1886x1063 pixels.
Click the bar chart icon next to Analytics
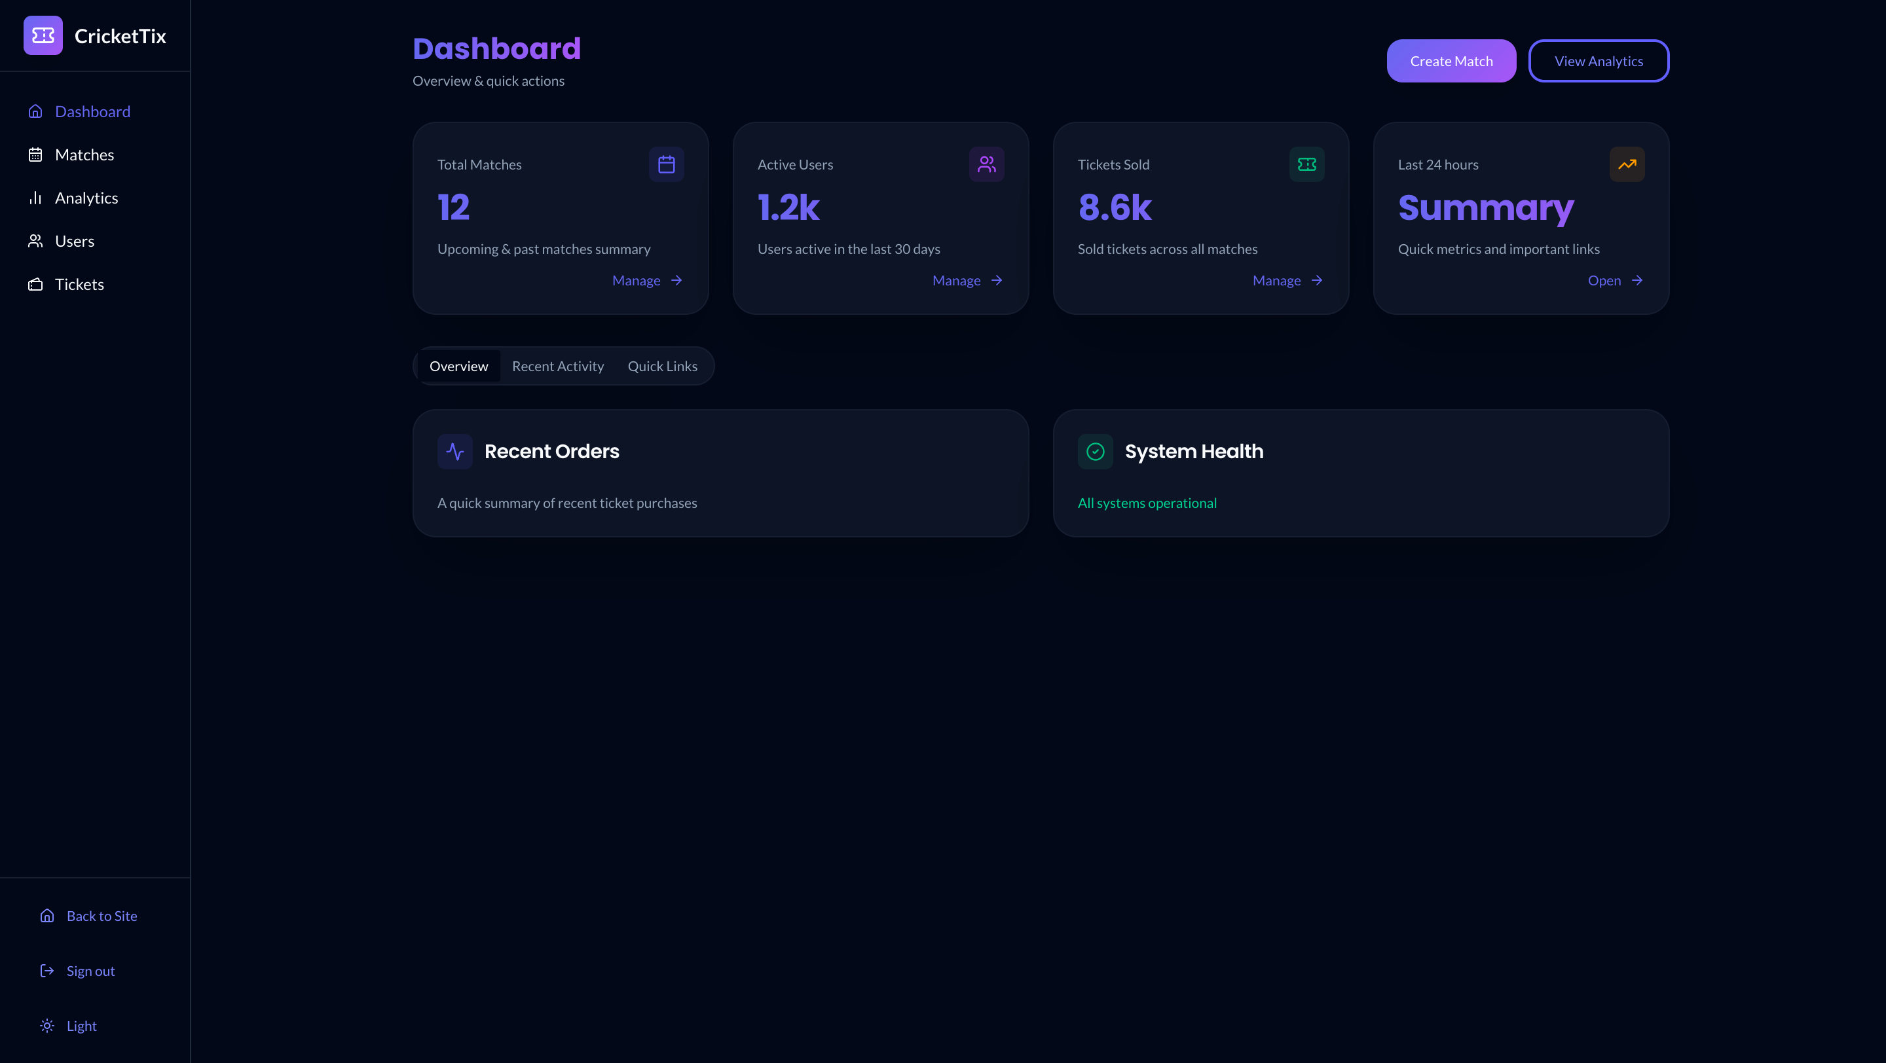(x=35, y=198)
